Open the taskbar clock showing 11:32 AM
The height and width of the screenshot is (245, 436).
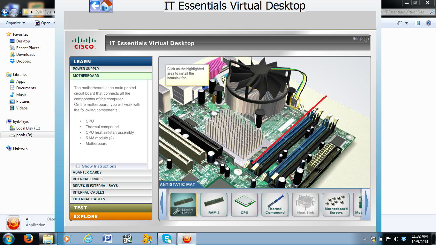pyautogui.click(x=420, y=239)
